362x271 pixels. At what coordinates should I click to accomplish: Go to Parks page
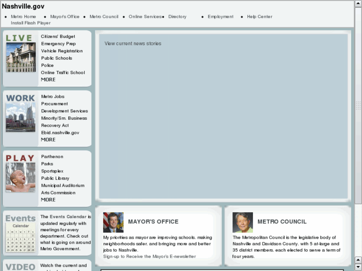[47, 164]
